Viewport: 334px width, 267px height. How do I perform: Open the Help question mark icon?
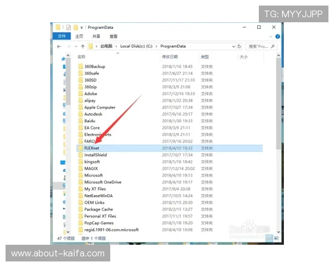278,36
